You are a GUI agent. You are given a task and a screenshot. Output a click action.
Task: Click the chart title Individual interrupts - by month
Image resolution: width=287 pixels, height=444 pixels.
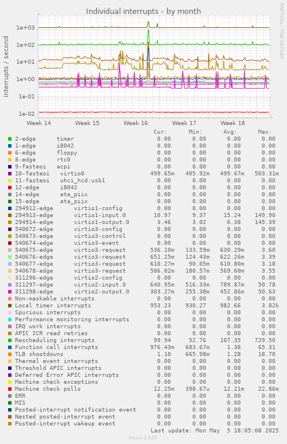(x=143, y=12)
